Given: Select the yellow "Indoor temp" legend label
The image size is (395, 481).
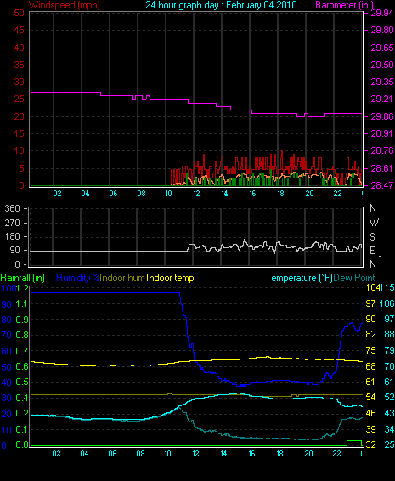Looking at the screenshot, I should click(x=170, y=278).
